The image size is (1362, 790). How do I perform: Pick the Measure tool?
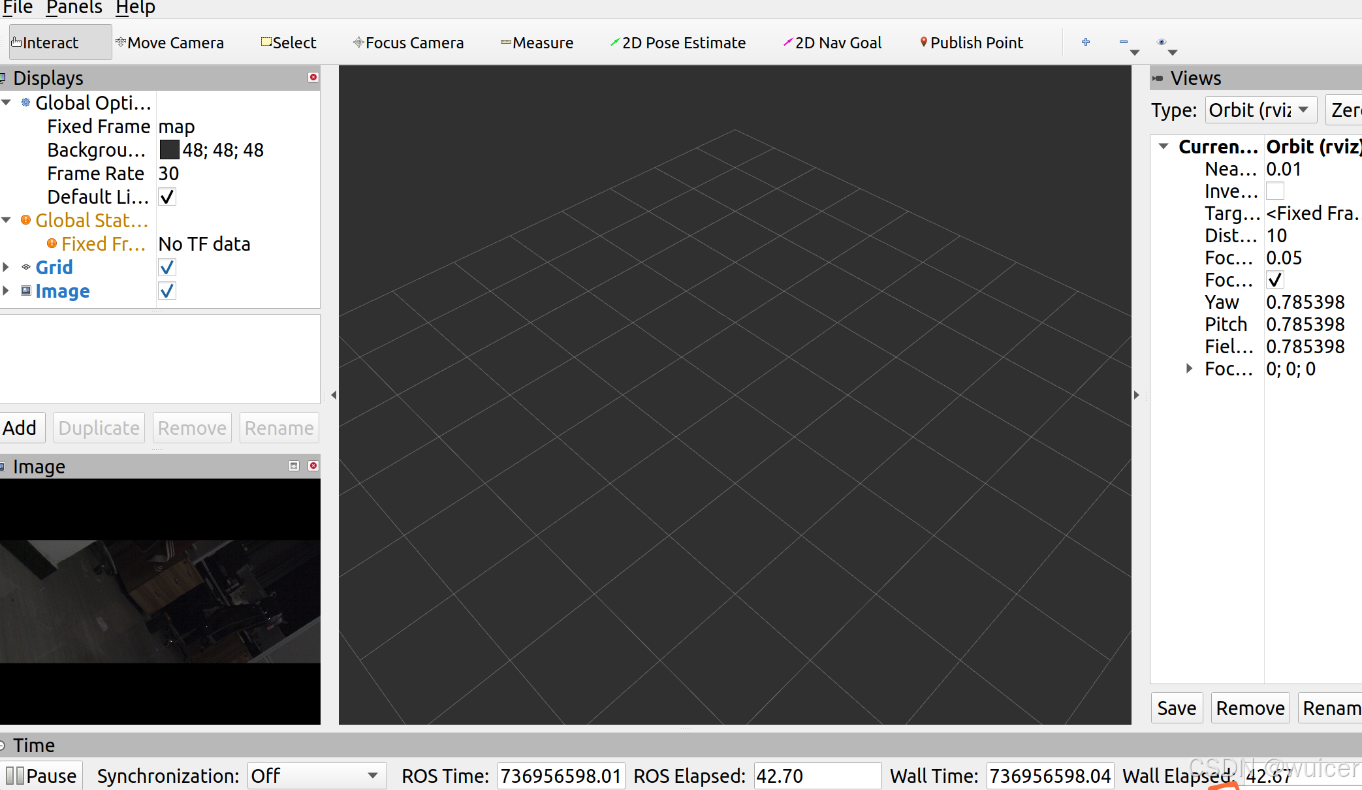pyautogui.click(x=537, y=43)
